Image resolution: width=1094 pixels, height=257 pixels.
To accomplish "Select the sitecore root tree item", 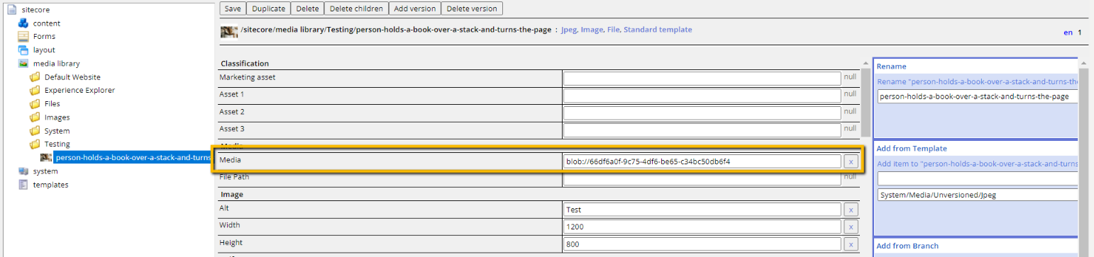I will (x=35, y=10).
